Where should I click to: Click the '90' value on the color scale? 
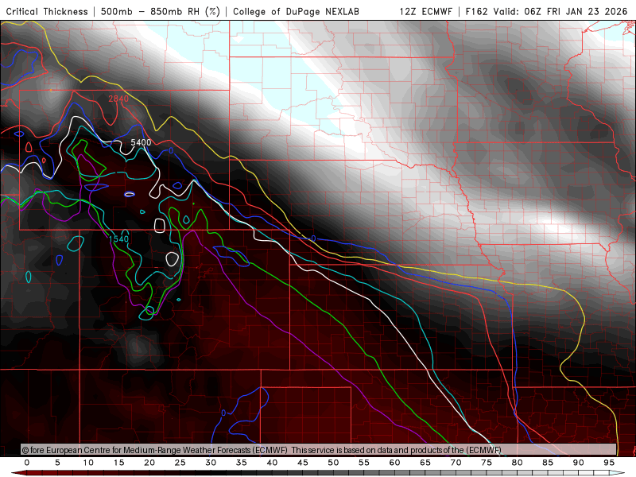579,463
